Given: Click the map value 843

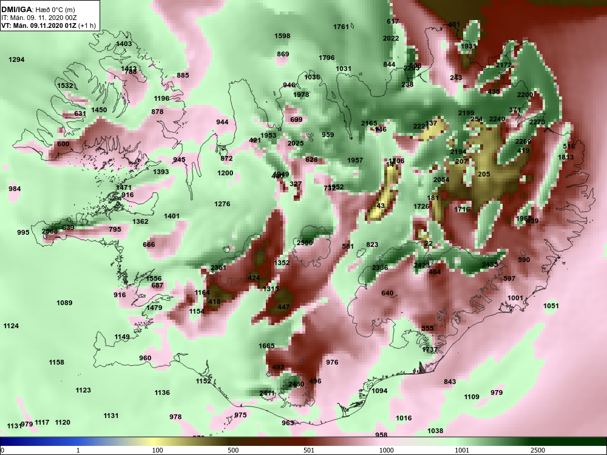Looking at the screenshot, I should pyautogui.click(x=450, y=382).
